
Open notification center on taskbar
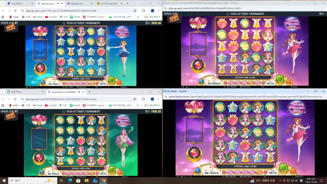[321, 181]
